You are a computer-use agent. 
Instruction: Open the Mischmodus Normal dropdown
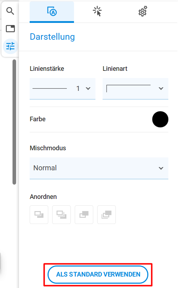[99, 168]
